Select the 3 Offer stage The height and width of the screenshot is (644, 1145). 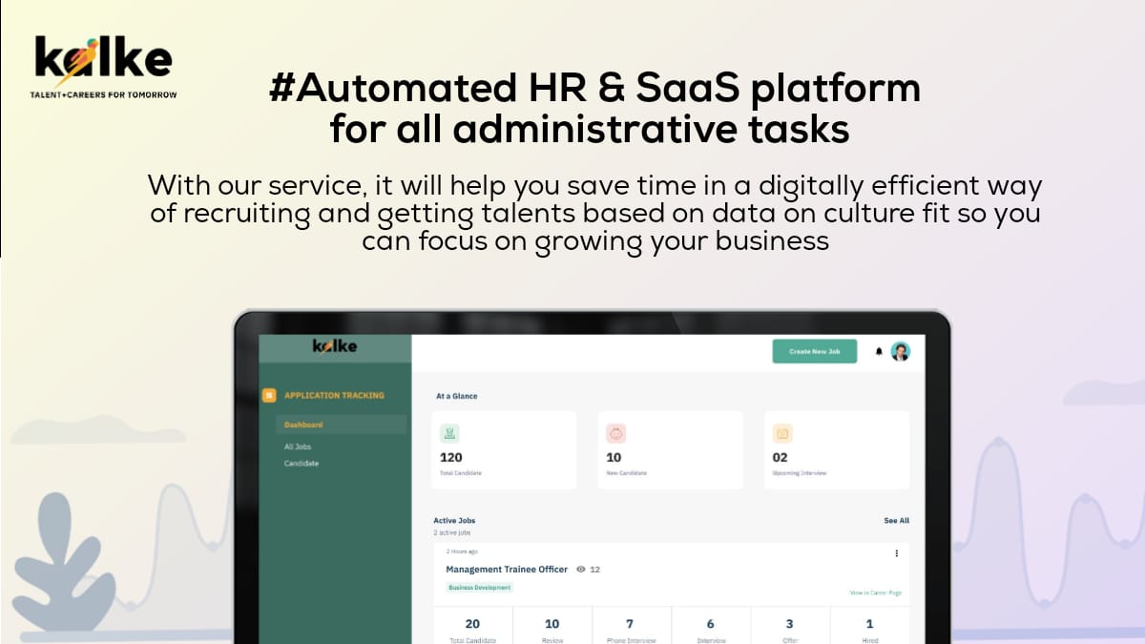(x=789, y=628)
